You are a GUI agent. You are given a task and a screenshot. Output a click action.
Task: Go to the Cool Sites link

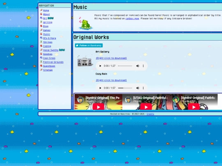coord(49,58)
